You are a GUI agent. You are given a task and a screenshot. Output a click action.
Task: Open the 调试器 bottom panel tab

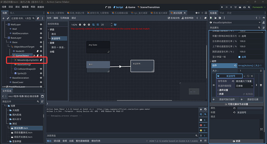(57, 141)
